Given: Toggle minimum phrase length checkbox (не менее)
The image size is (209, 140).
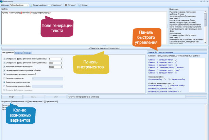Looking at the screenshot, I should click(x=4, y=59).
